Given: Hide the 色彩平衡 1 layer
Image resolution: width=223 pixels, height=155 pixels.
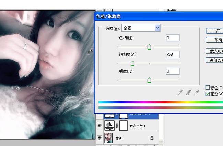Looking at the screenshot, I should (99, 125).
